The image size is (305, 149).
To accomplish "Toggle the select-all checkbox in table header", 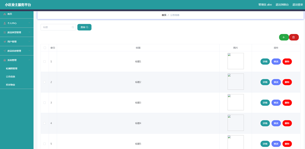I will coord(45,48).
